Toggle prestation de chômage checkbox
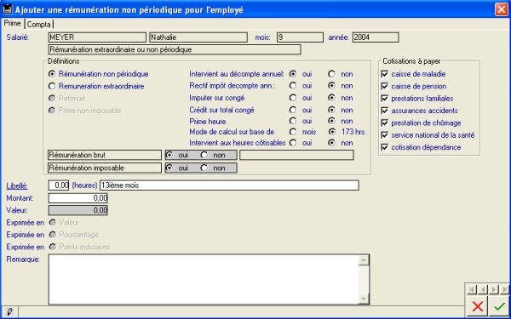 pos(385,122)
